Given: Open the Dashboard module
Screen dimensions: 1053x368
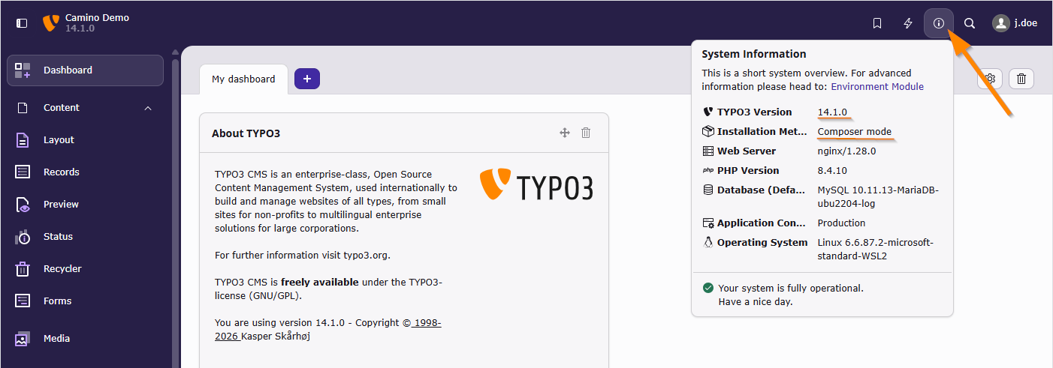Looking at the screenshot, I should pyautogui.click(x=85, y=70).
